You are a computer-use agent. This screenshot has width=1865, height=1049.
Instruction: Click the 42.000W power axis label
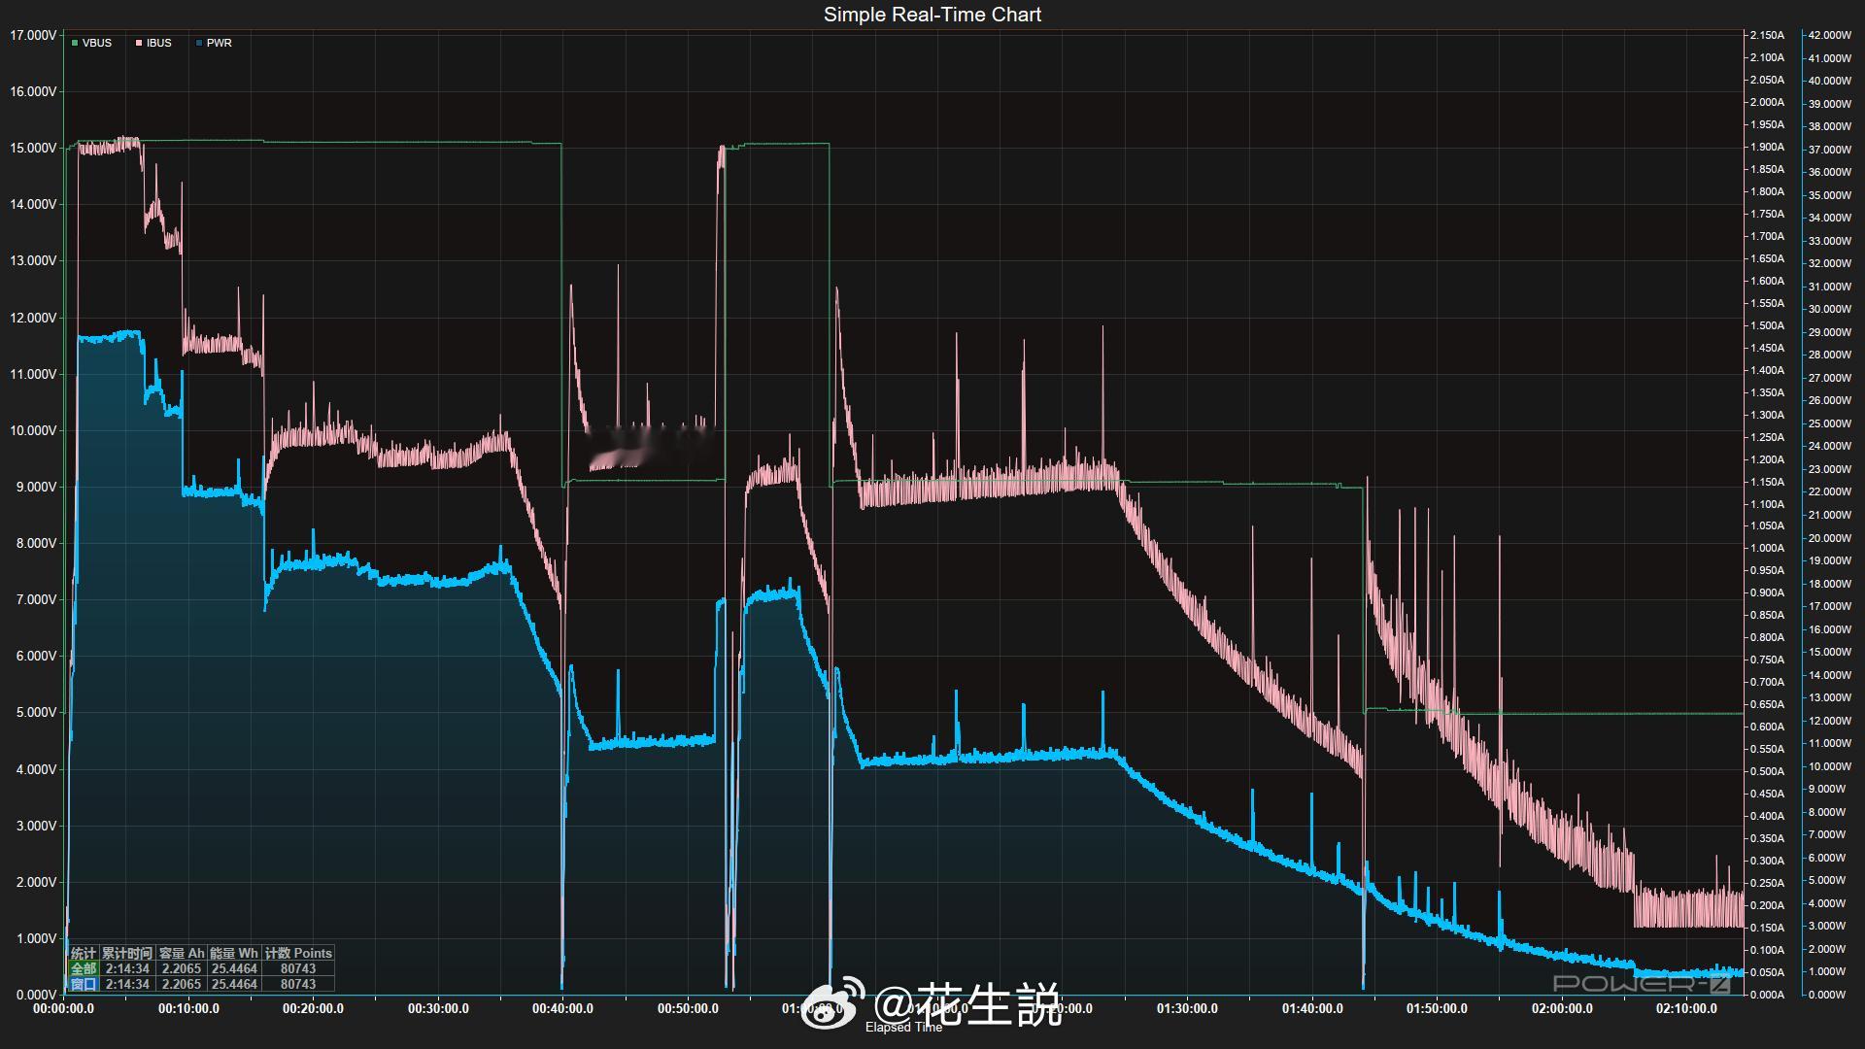click(x=1829, y=35)
